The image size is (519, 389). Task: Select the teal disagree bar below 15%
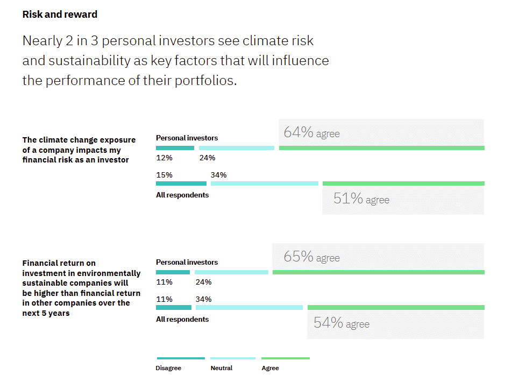181,183
